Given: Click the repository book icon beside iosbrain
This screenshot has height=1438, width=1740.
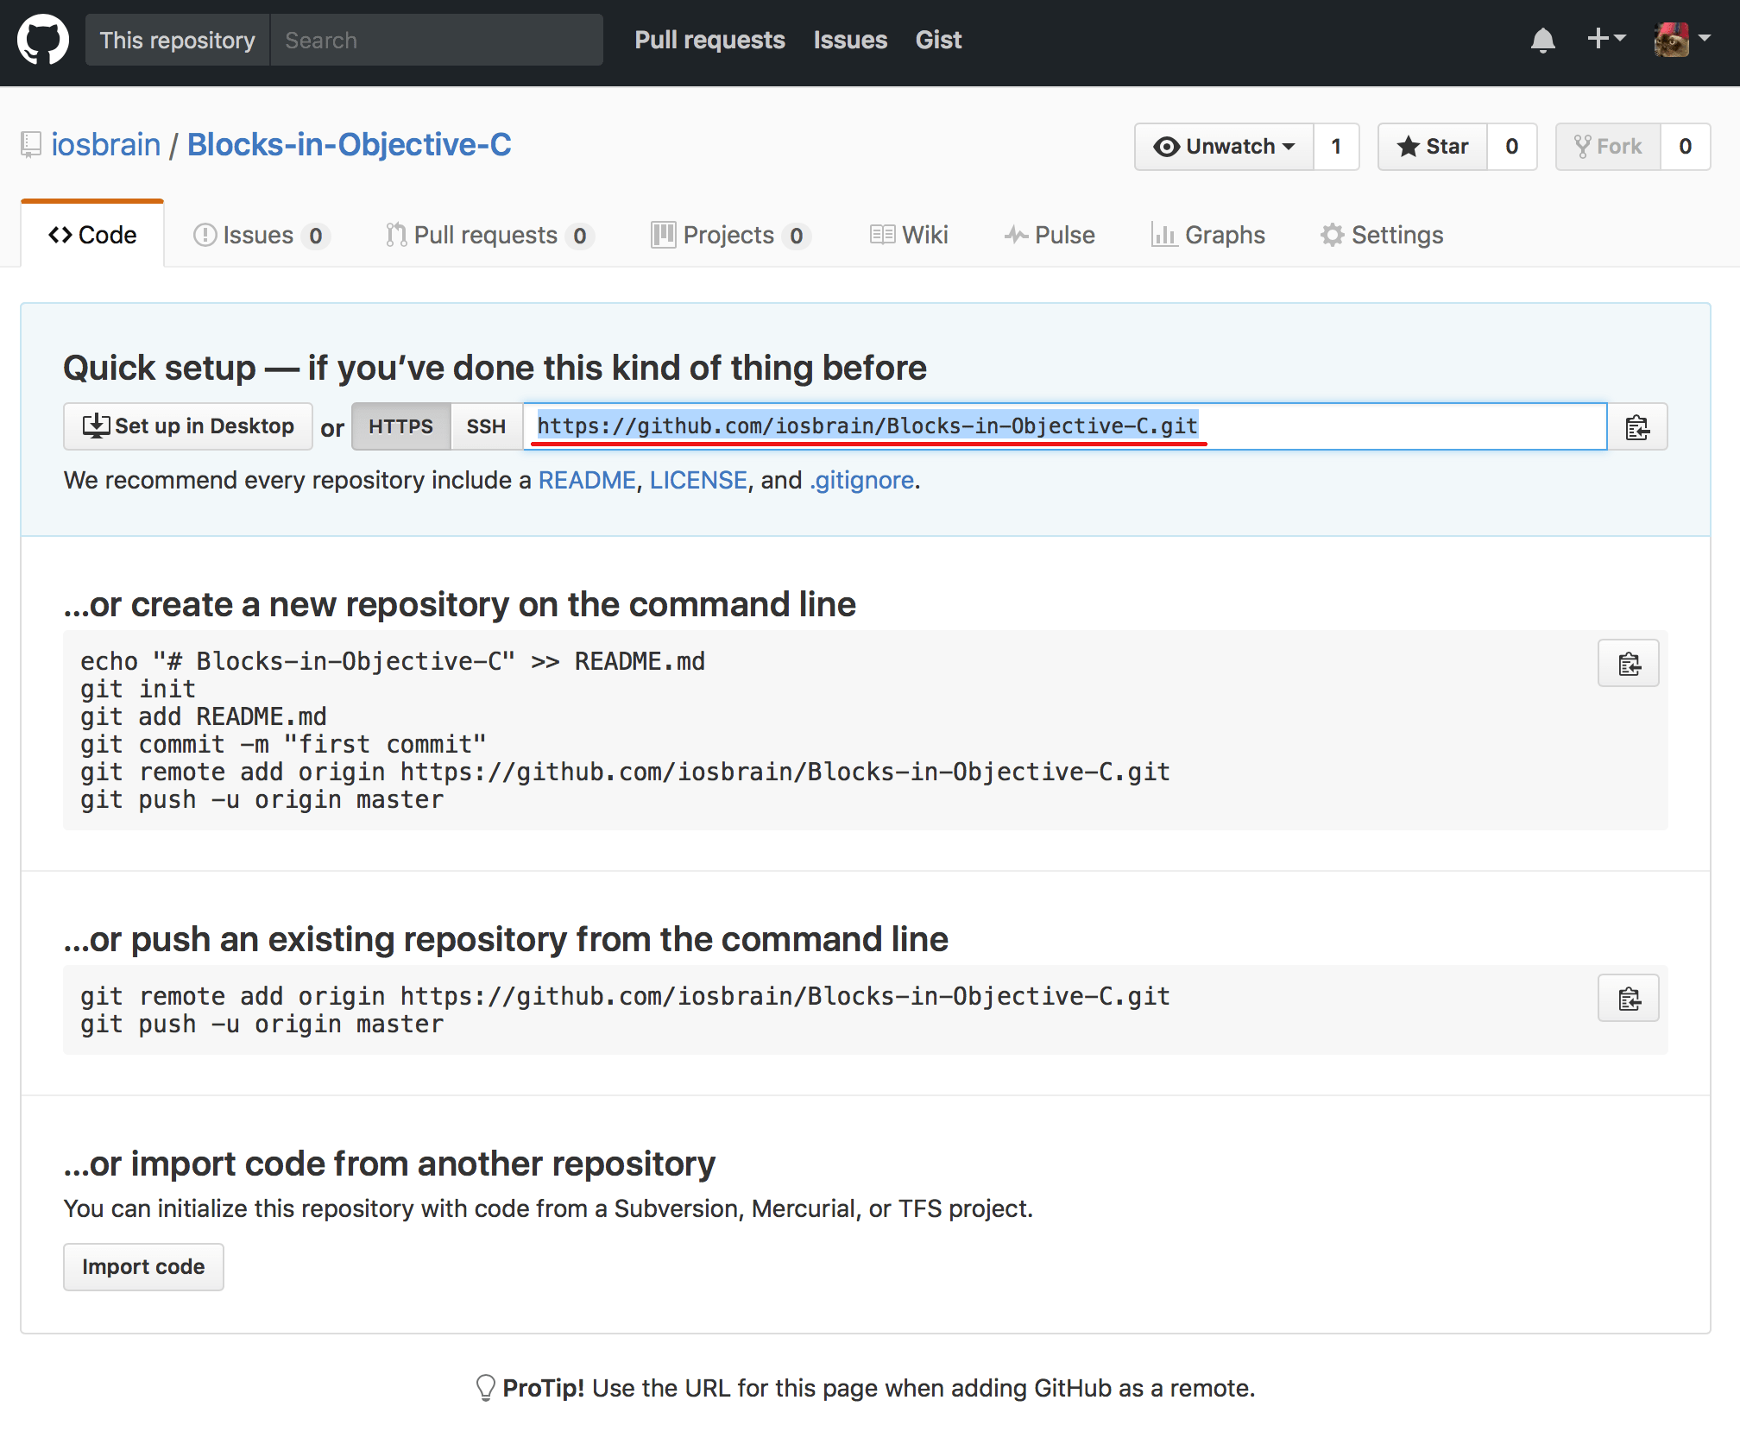Looking at the screenshot, I should tap(31, 144).
